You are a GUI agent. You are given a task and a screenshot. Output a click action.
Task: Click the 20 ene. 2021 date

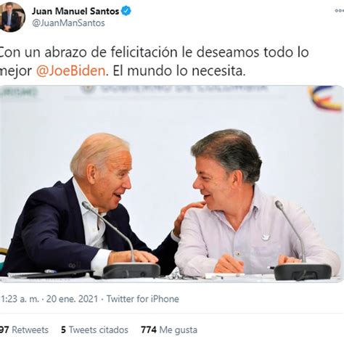tap(72, 299)
